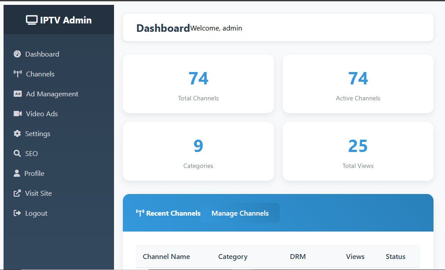
Task: Click the Profile user icon in sidebar
Action: tap(17, 173)
